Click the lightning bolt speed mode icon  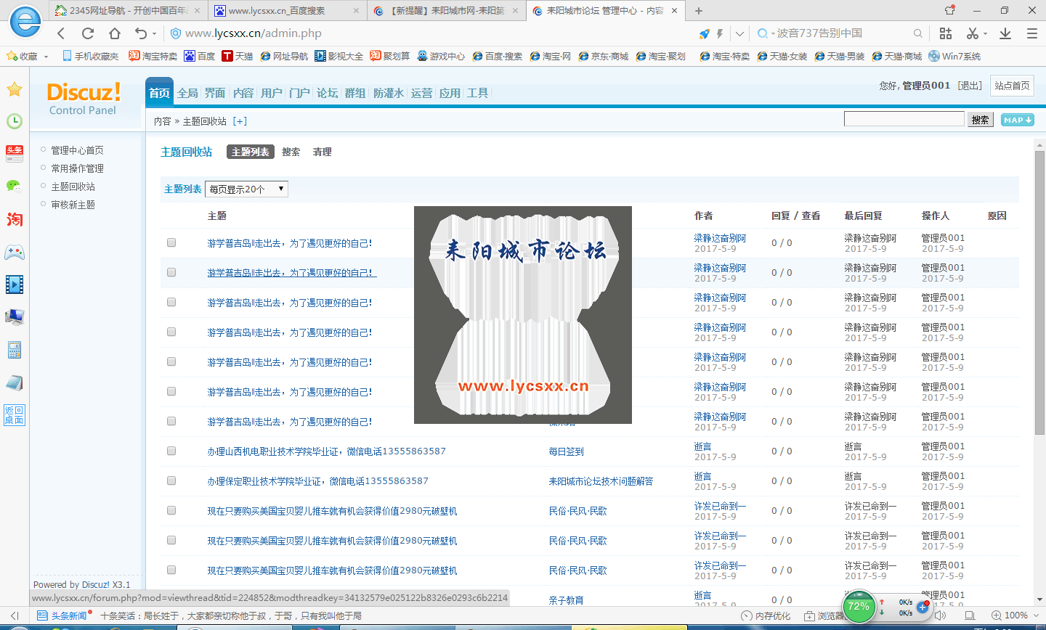click(720, 33)
